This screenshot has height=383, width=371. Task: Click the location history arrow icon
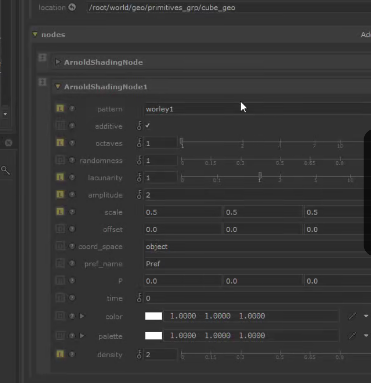pos(72,7)
